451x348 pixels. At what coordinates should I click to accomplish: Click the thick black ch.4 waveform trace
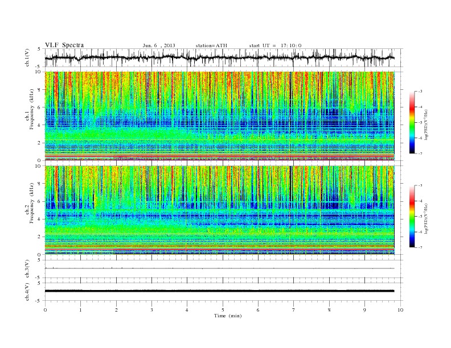point(219,291)
